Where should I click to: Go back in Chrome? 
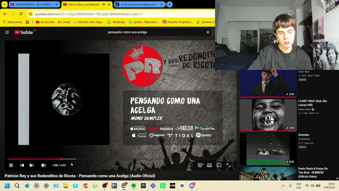pyautogui.click(x=5, y=14)
